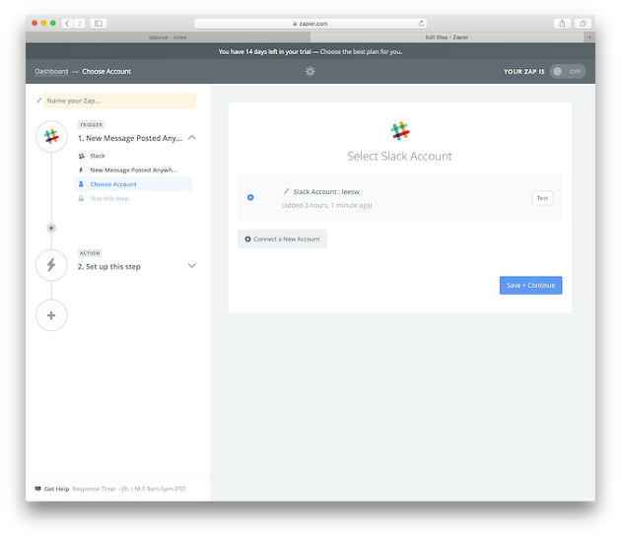Click the Get Help chat icon

coord(38,489)
